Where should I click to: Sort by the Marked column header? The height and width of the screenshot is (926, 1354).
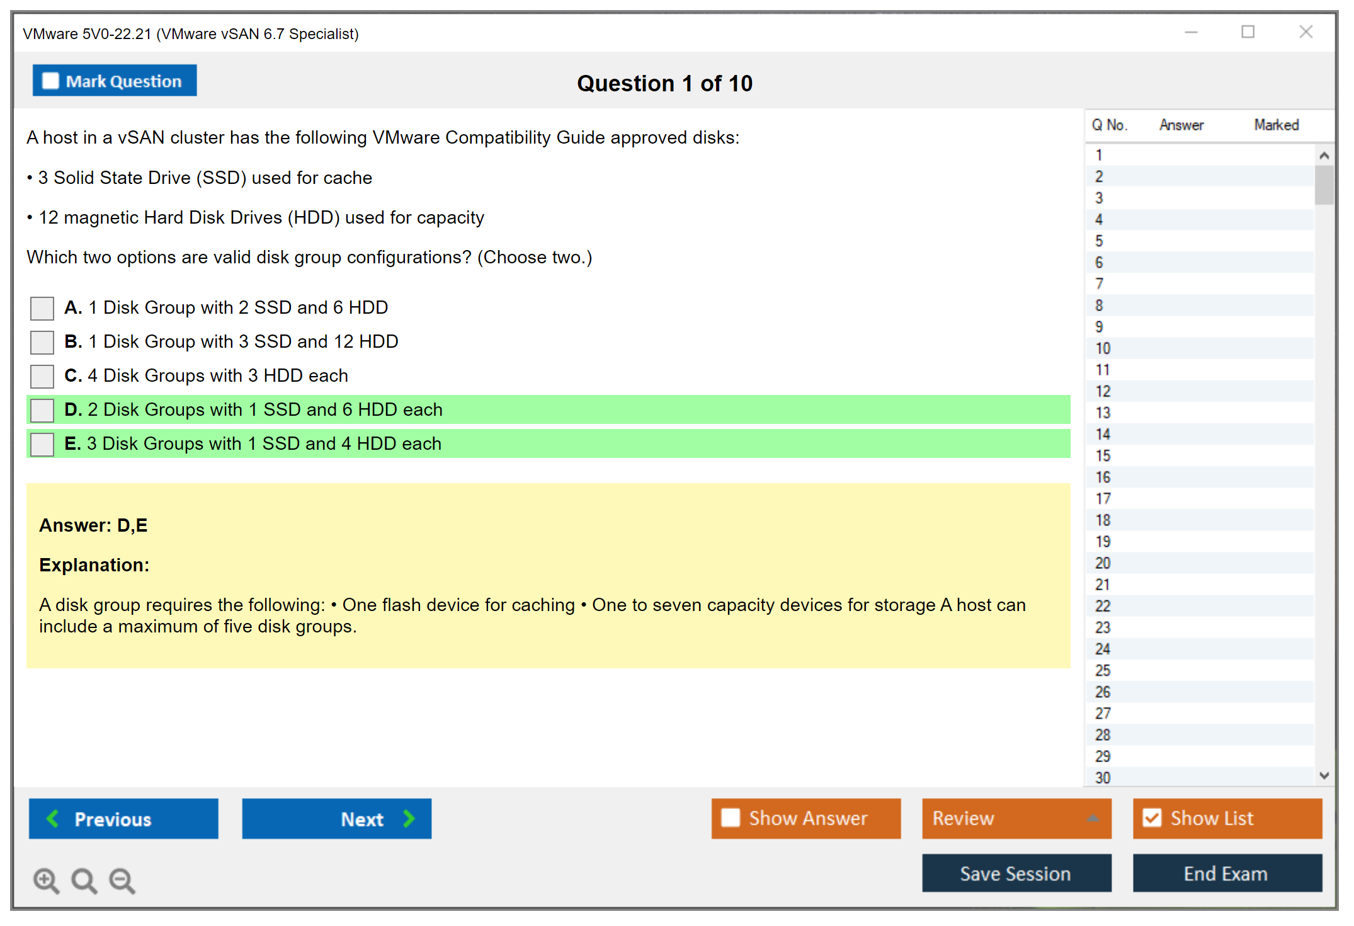pyautogui.click(x=1276, y=125)
